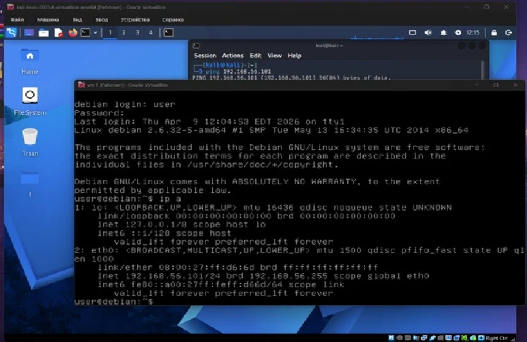
Task: Open the Home desktop folder icon
Action: pyautogui.click(x=29, y=61)
